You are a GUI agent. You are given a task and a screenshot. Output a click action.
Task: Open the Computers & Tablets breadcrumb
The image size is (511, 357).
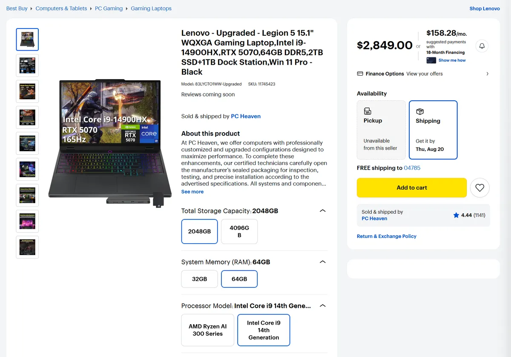pos(61,8)
